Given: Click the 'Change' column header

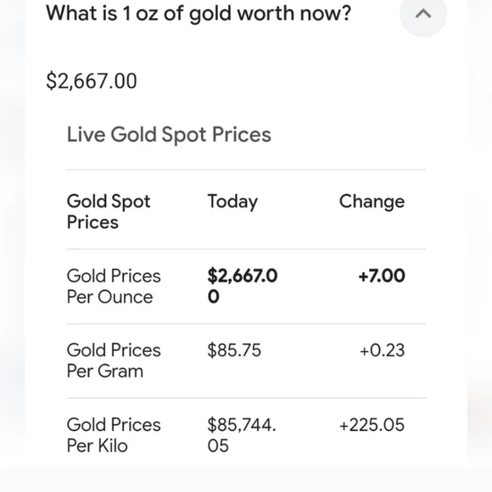Looking at the screenshot, I should [372, 201].
